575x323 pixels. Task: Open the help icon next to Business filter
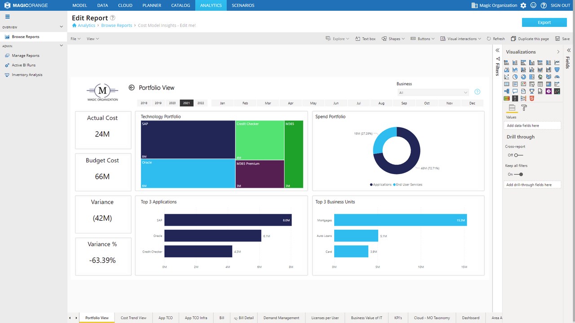(478, 92)
